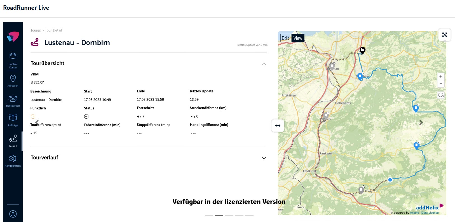Click the Touren breadcrumb link
The height and width of the screenshot is (222, 455).
point(36,30)
